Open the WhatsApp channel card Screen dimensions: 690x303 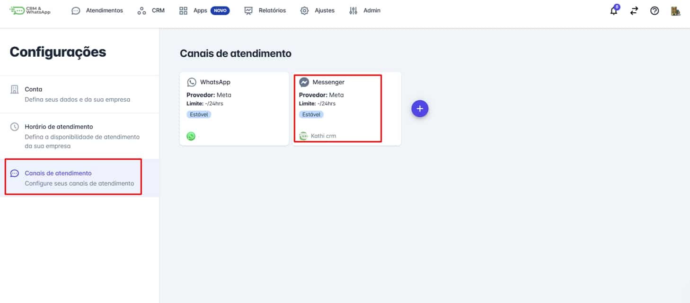pos(234,109)
